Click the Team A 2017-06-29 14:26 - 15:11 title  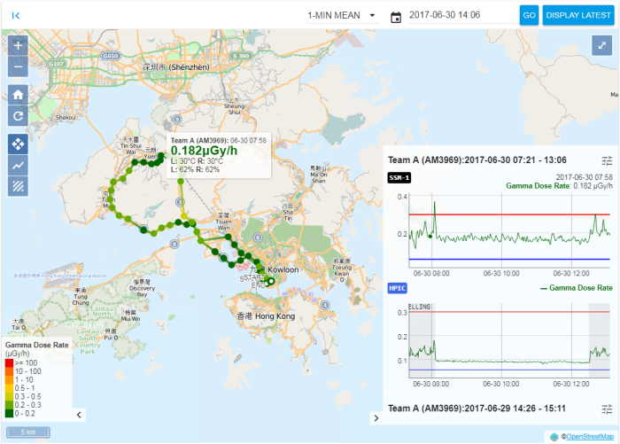[x=477, y=409]
